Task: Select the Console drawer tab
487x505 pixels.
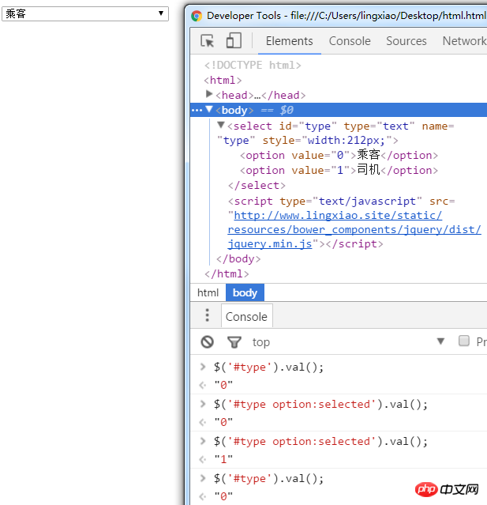Action: click(x=246, y=316)
